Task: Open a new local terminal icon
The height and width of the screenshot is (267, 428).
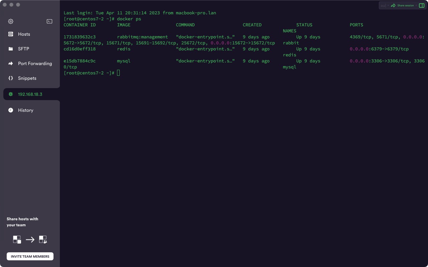Action: (49, 21)
